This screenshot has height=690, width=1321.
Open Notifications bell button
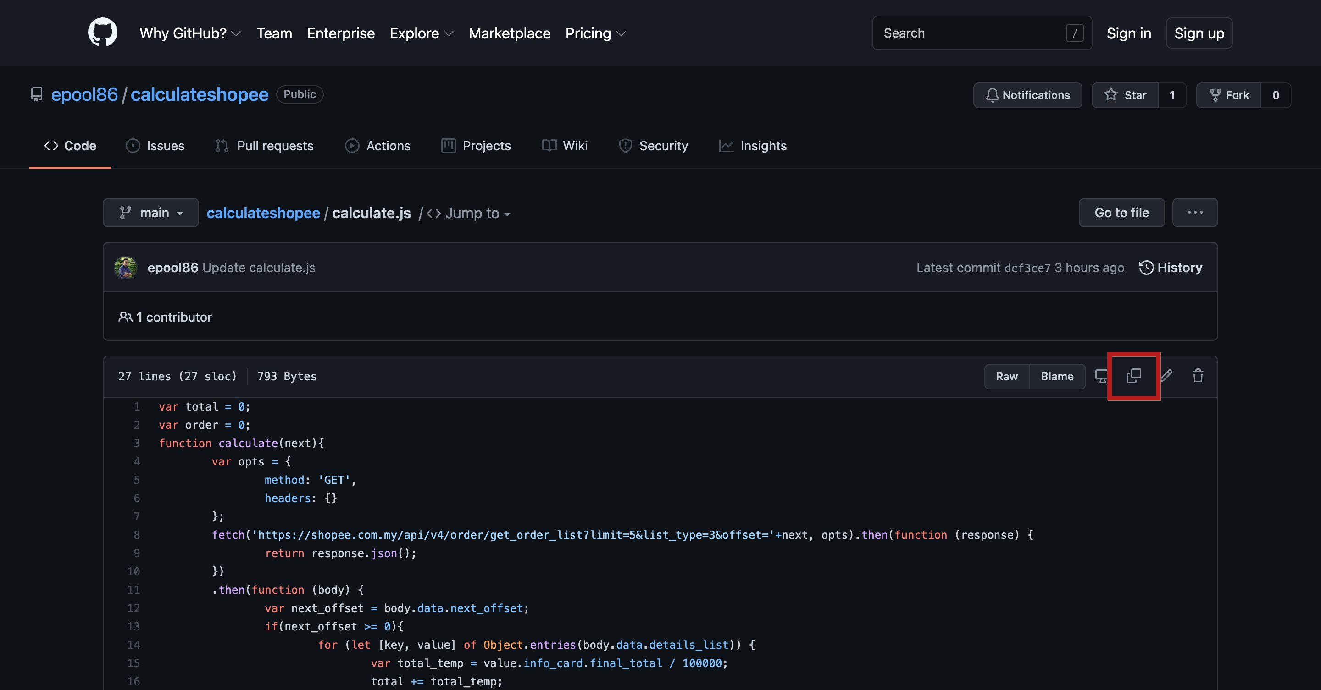[1027, 95]
